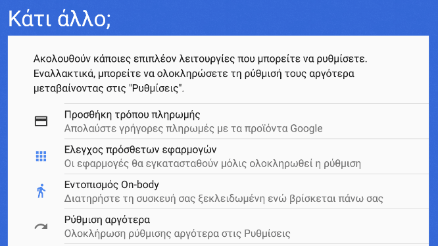This screenshot has width=438, height=246.
Task: Click the blue apps grid icon
Action: click(41, 156)
